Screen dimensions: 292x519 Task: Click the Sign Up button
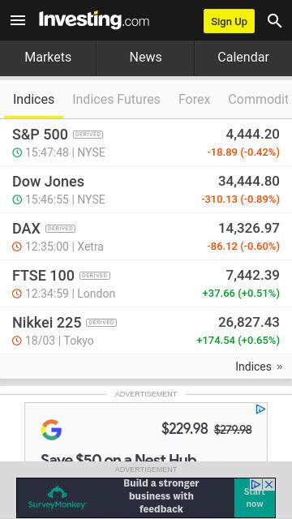[229, 21]
